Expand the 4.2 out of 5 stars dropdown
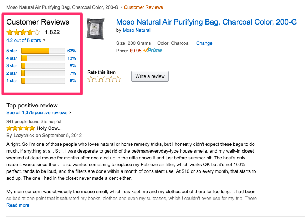Screen dimensions: 305x217 coord(26,41)
